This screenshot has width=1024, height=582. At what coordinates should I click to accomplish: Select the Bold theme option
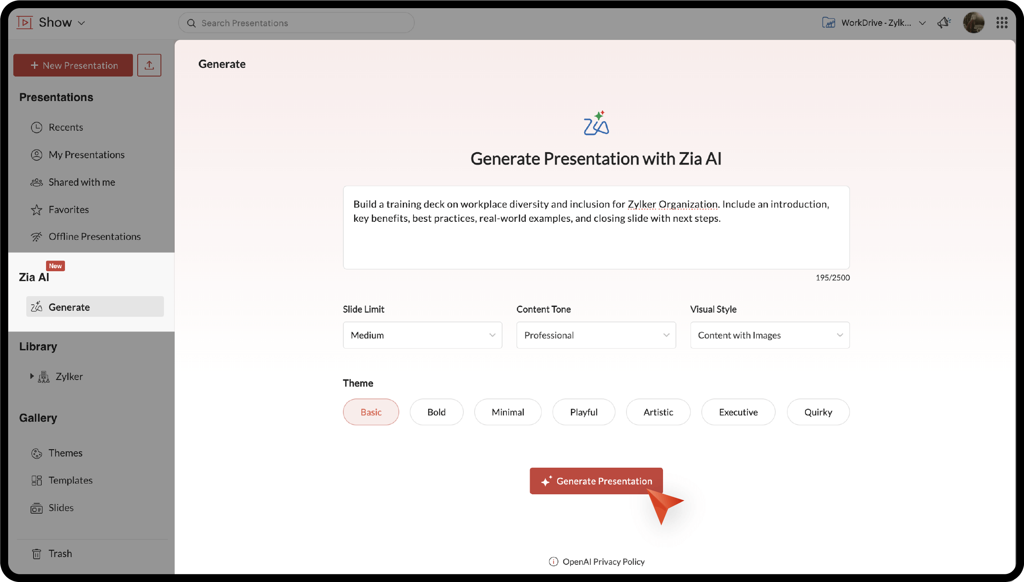(436, 412)
